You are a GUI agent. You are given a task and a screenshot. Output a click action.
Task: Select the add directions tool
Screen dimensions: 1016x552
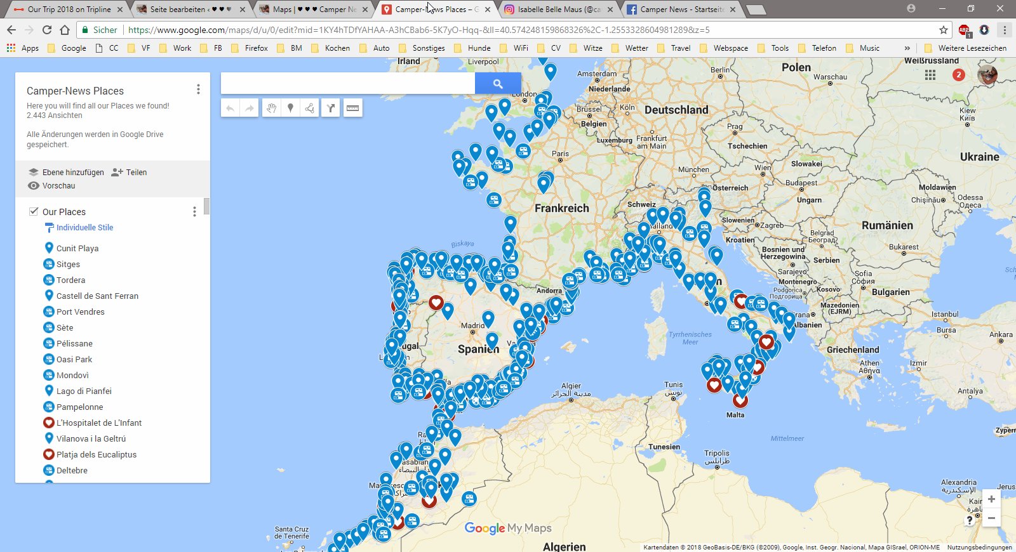(331, 108)
